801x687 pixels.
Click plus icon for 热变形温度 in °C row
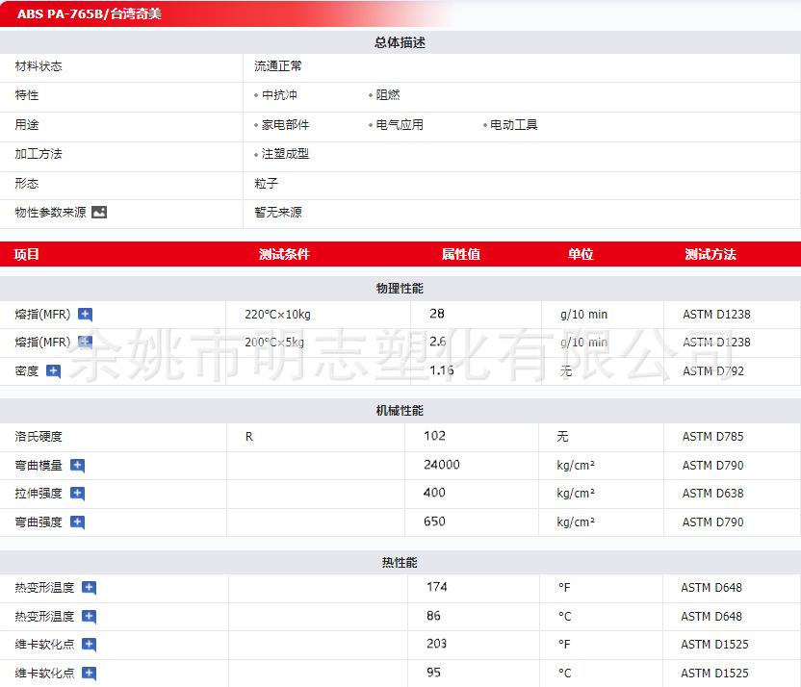[89, 617]
